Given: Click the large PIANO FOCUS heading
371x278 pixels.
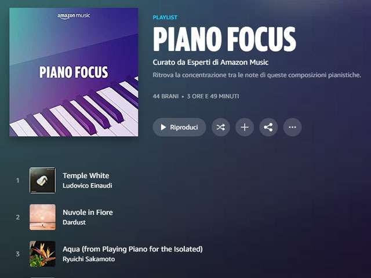Looking at the screenshot, I should coord(224,39).
